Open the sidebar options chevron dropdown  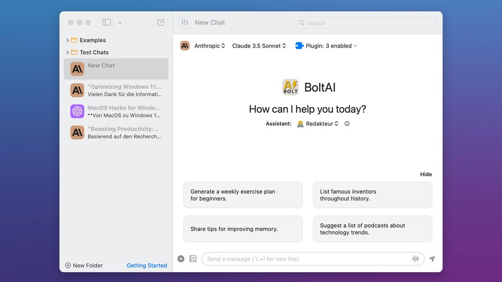click(x=120, y=22)
